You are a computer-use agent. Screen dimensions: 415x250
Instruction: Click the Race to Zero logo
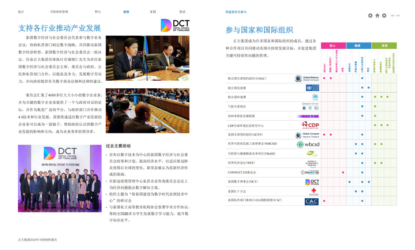pos(308,116)
